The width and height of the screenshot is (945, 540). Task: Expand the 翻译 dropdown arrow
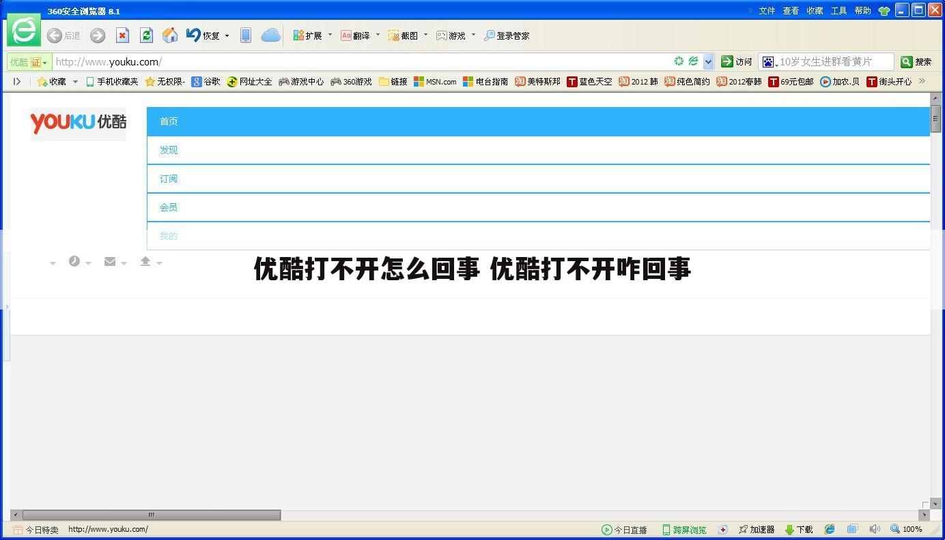pyautogui.click(x=378, y=35)
